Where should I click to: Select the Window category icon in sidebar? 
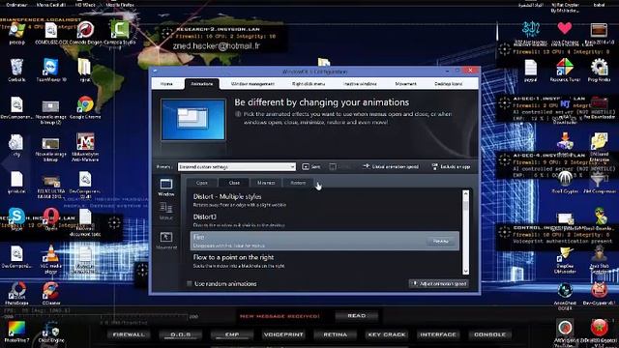tap(166, 187)
